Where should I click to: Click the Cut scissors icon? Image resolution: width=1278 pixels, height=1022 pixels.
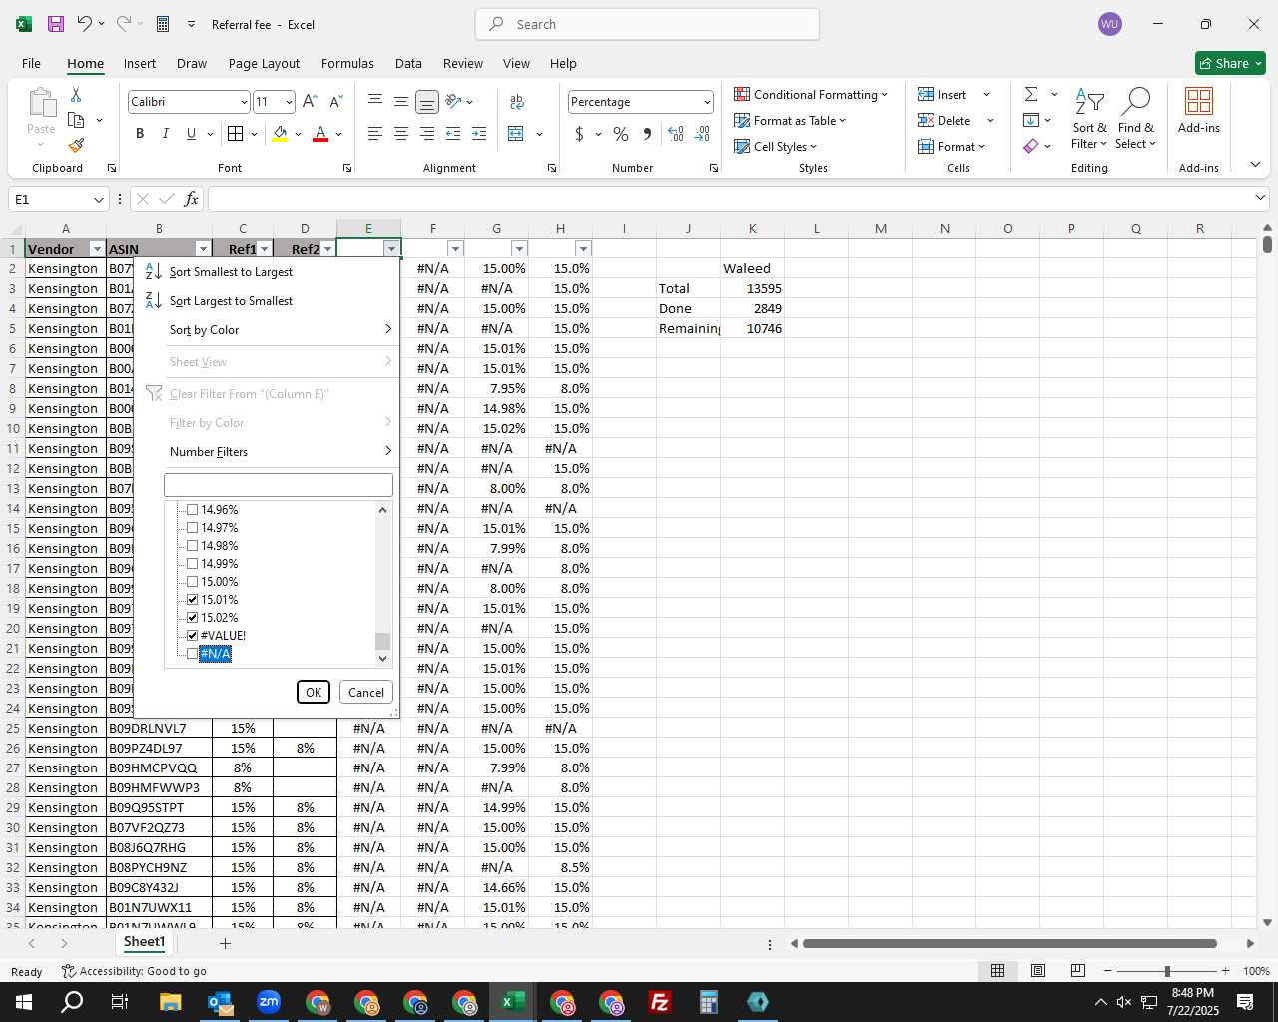click(76, 94)
